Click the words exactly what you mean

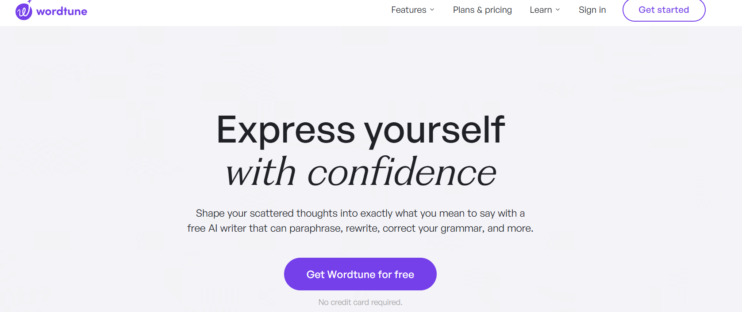coord(412,214)
